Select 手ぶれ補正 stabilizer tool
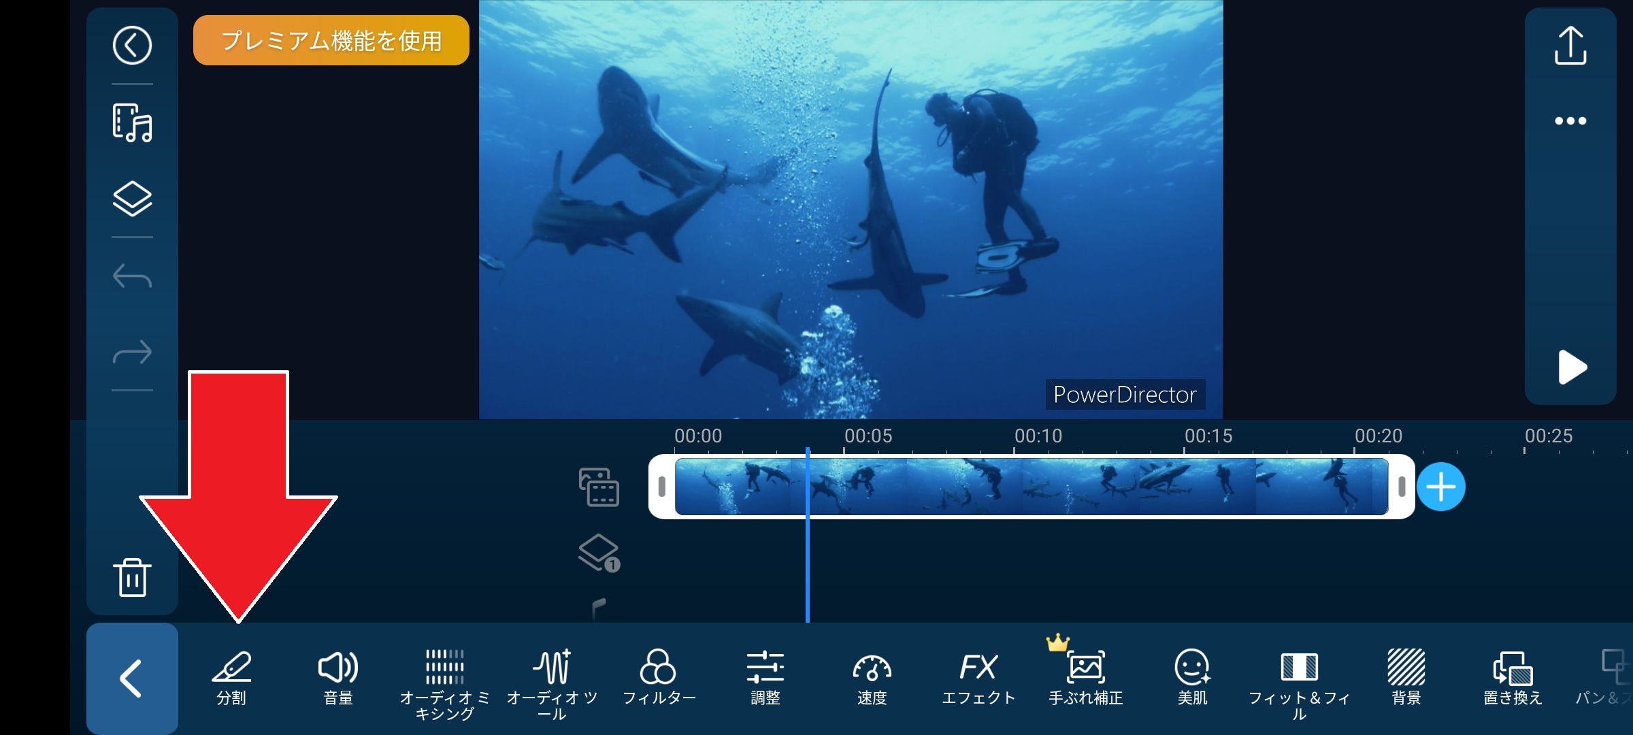 1085,678
